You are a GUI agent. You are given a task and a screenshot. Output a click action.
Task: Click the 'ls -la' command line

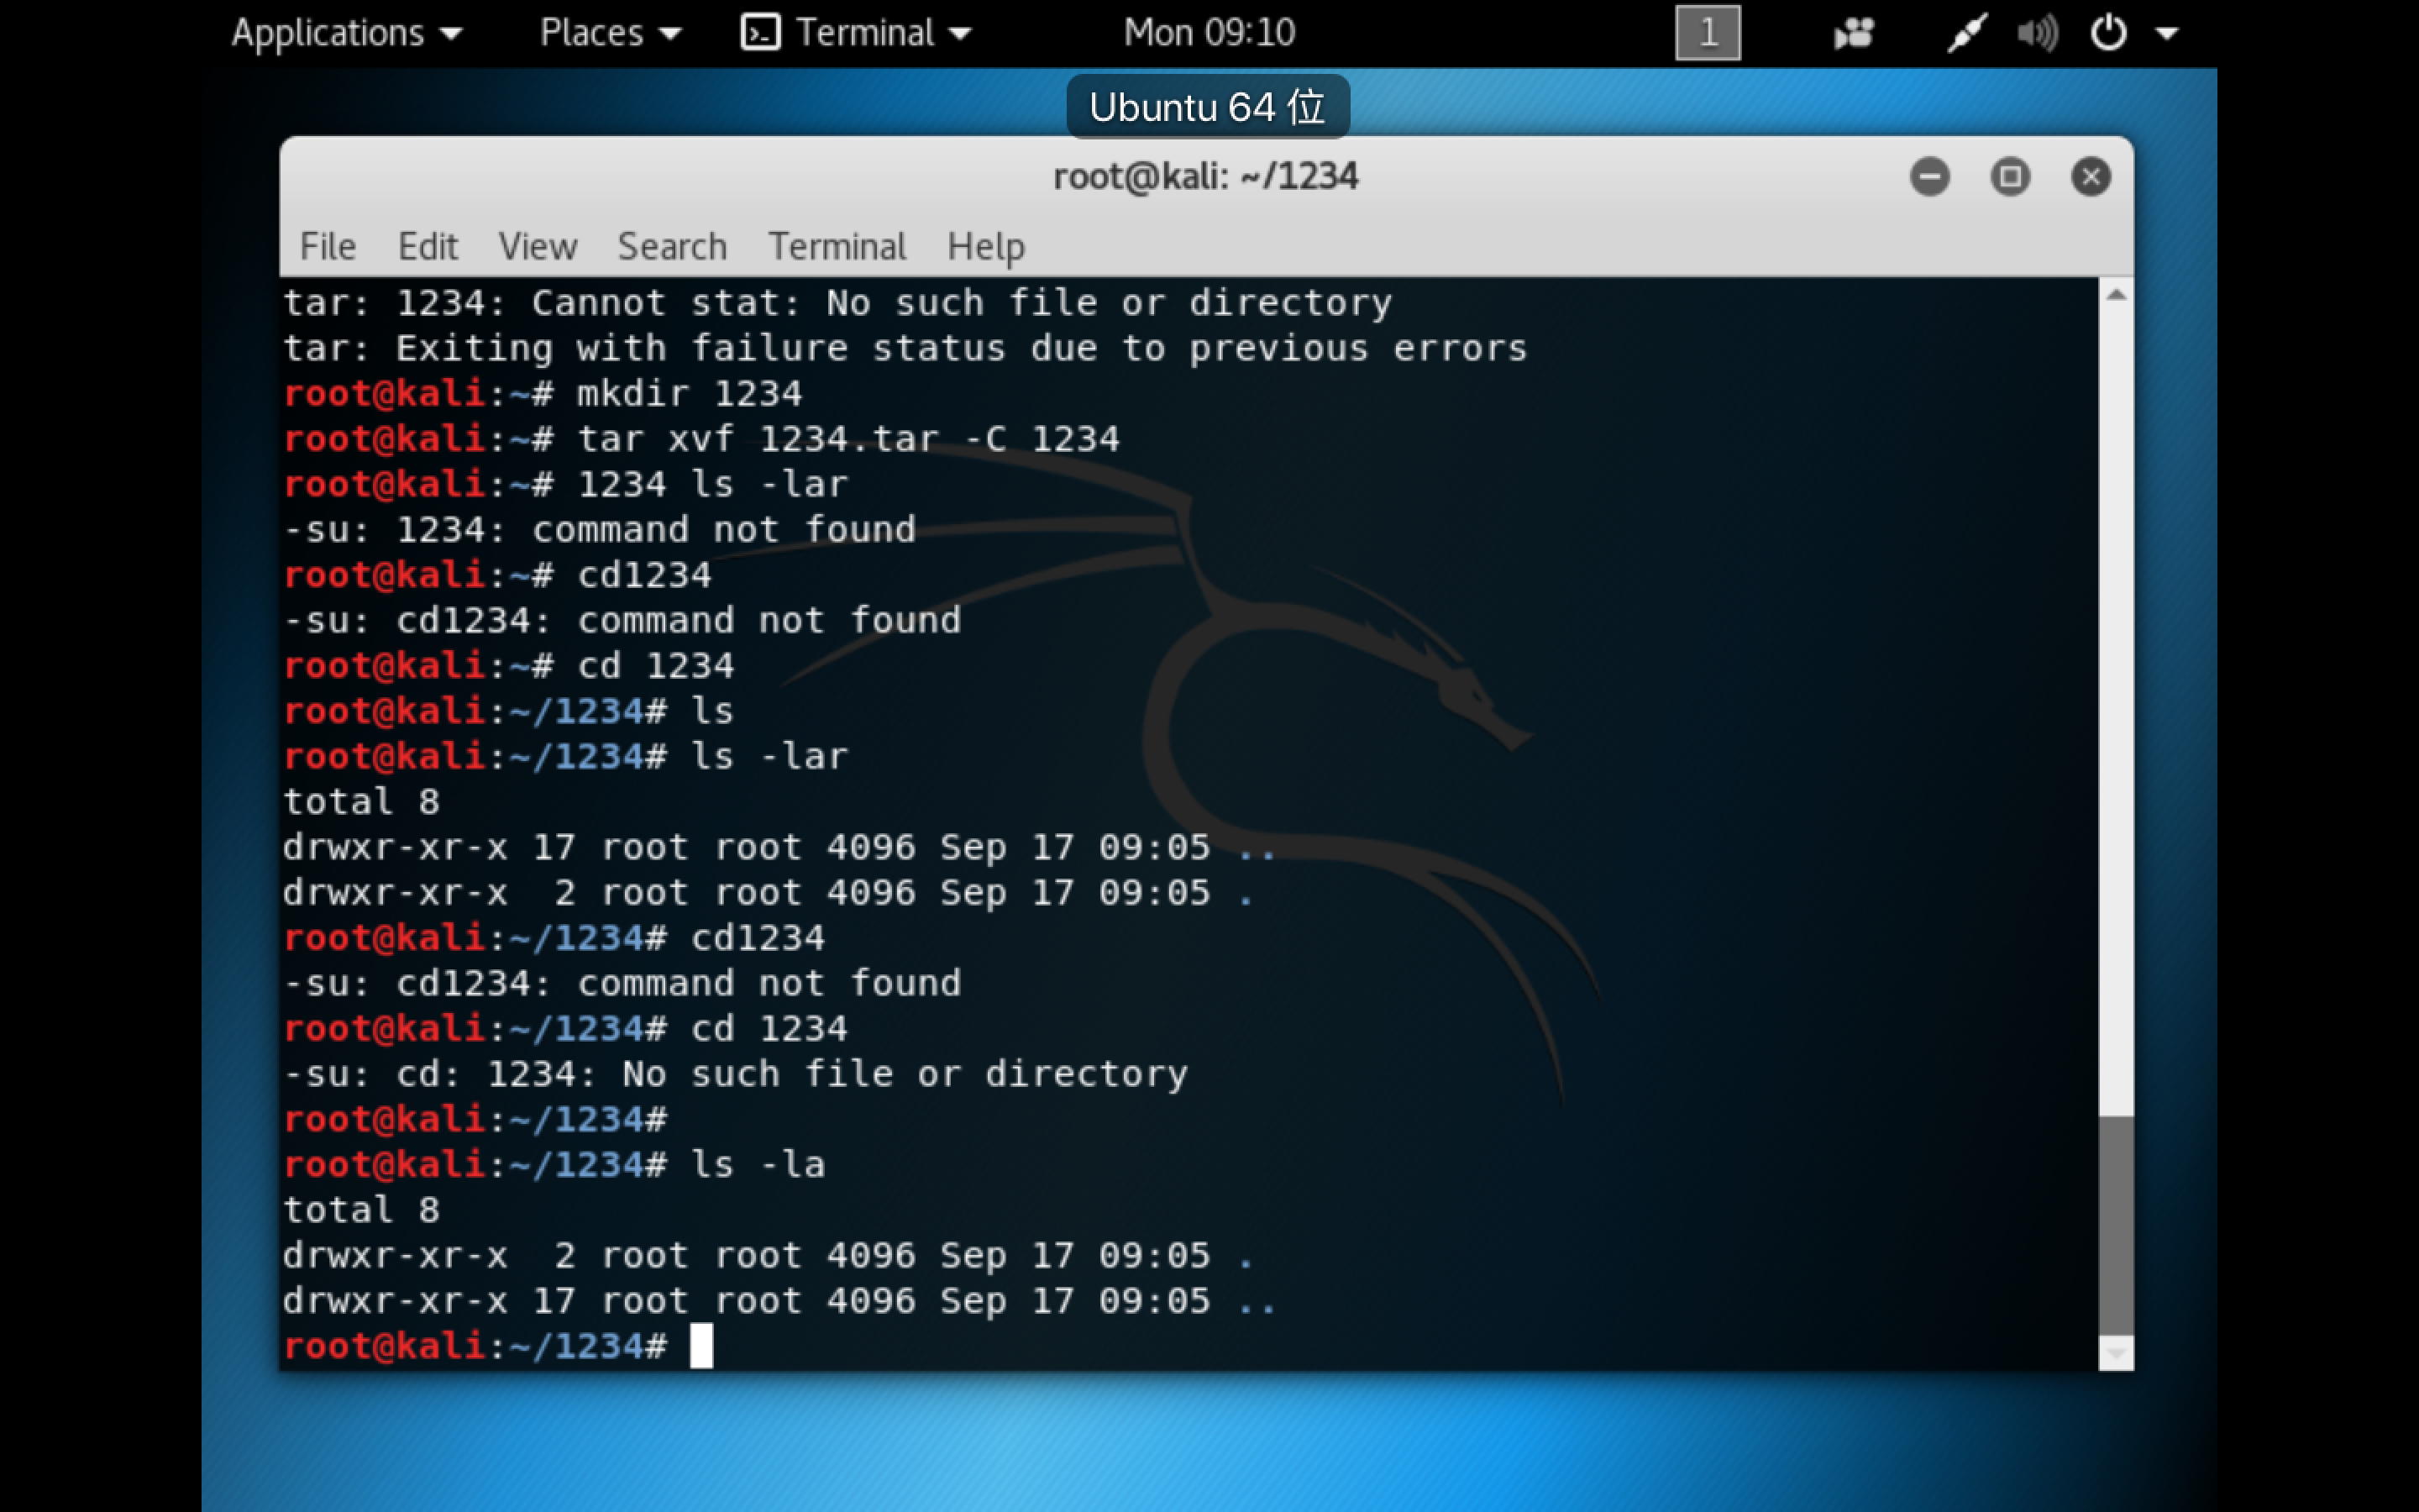[554, 1165]
